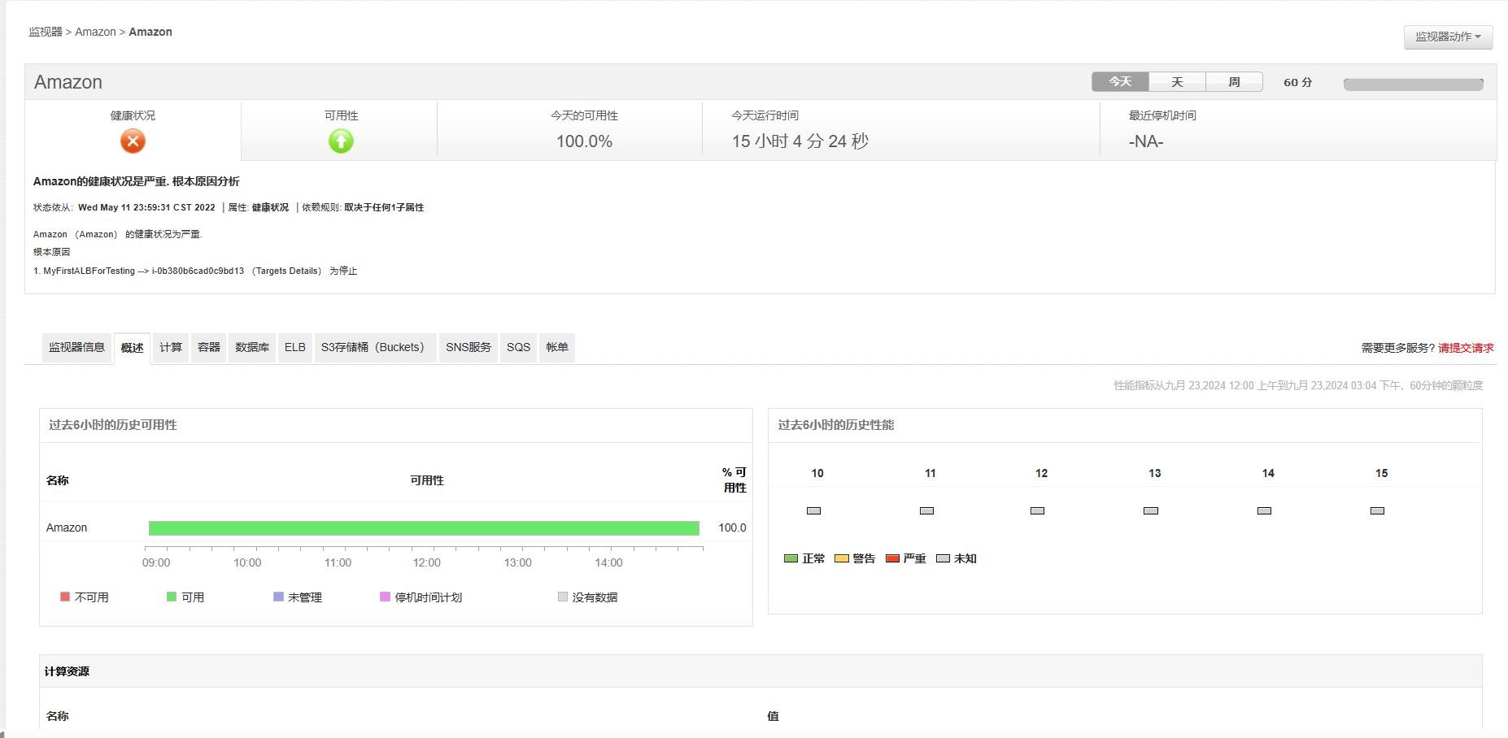Click the Amazon row name in availability table
1508x738 pixels.
67,527
